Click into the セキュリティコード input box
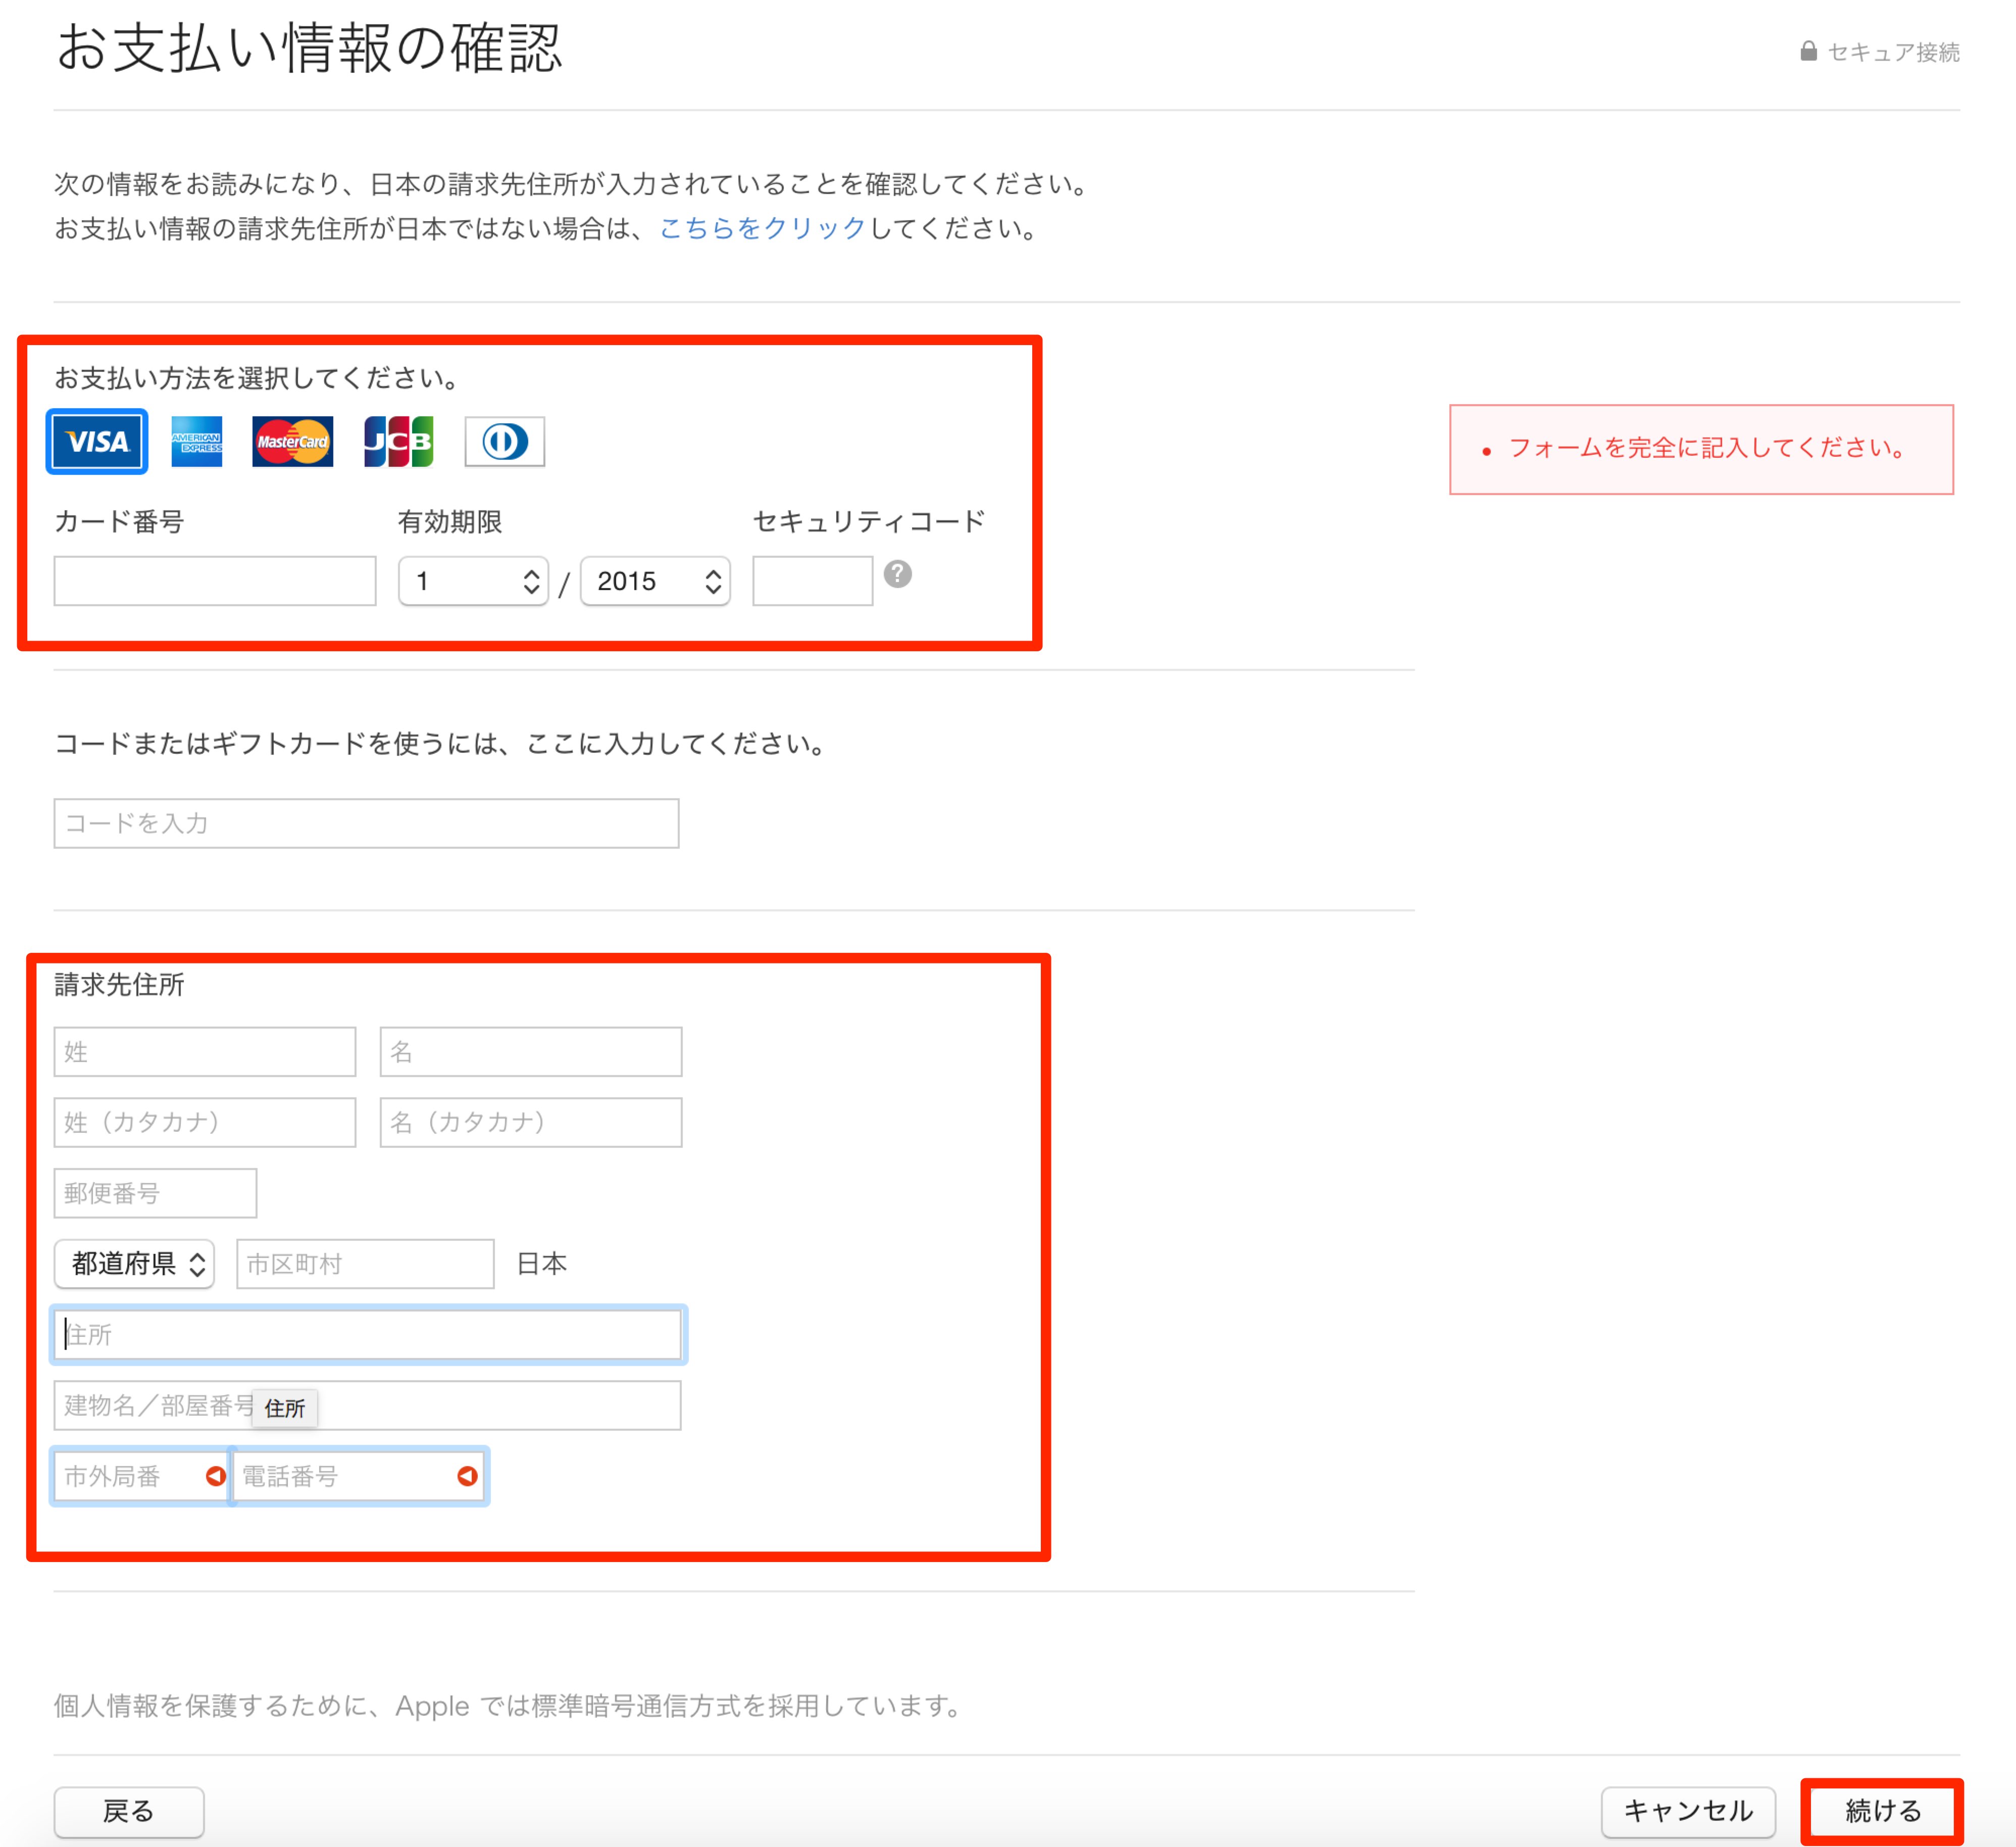This screenshot has width=2016, height=1847. tap(812, 581)
